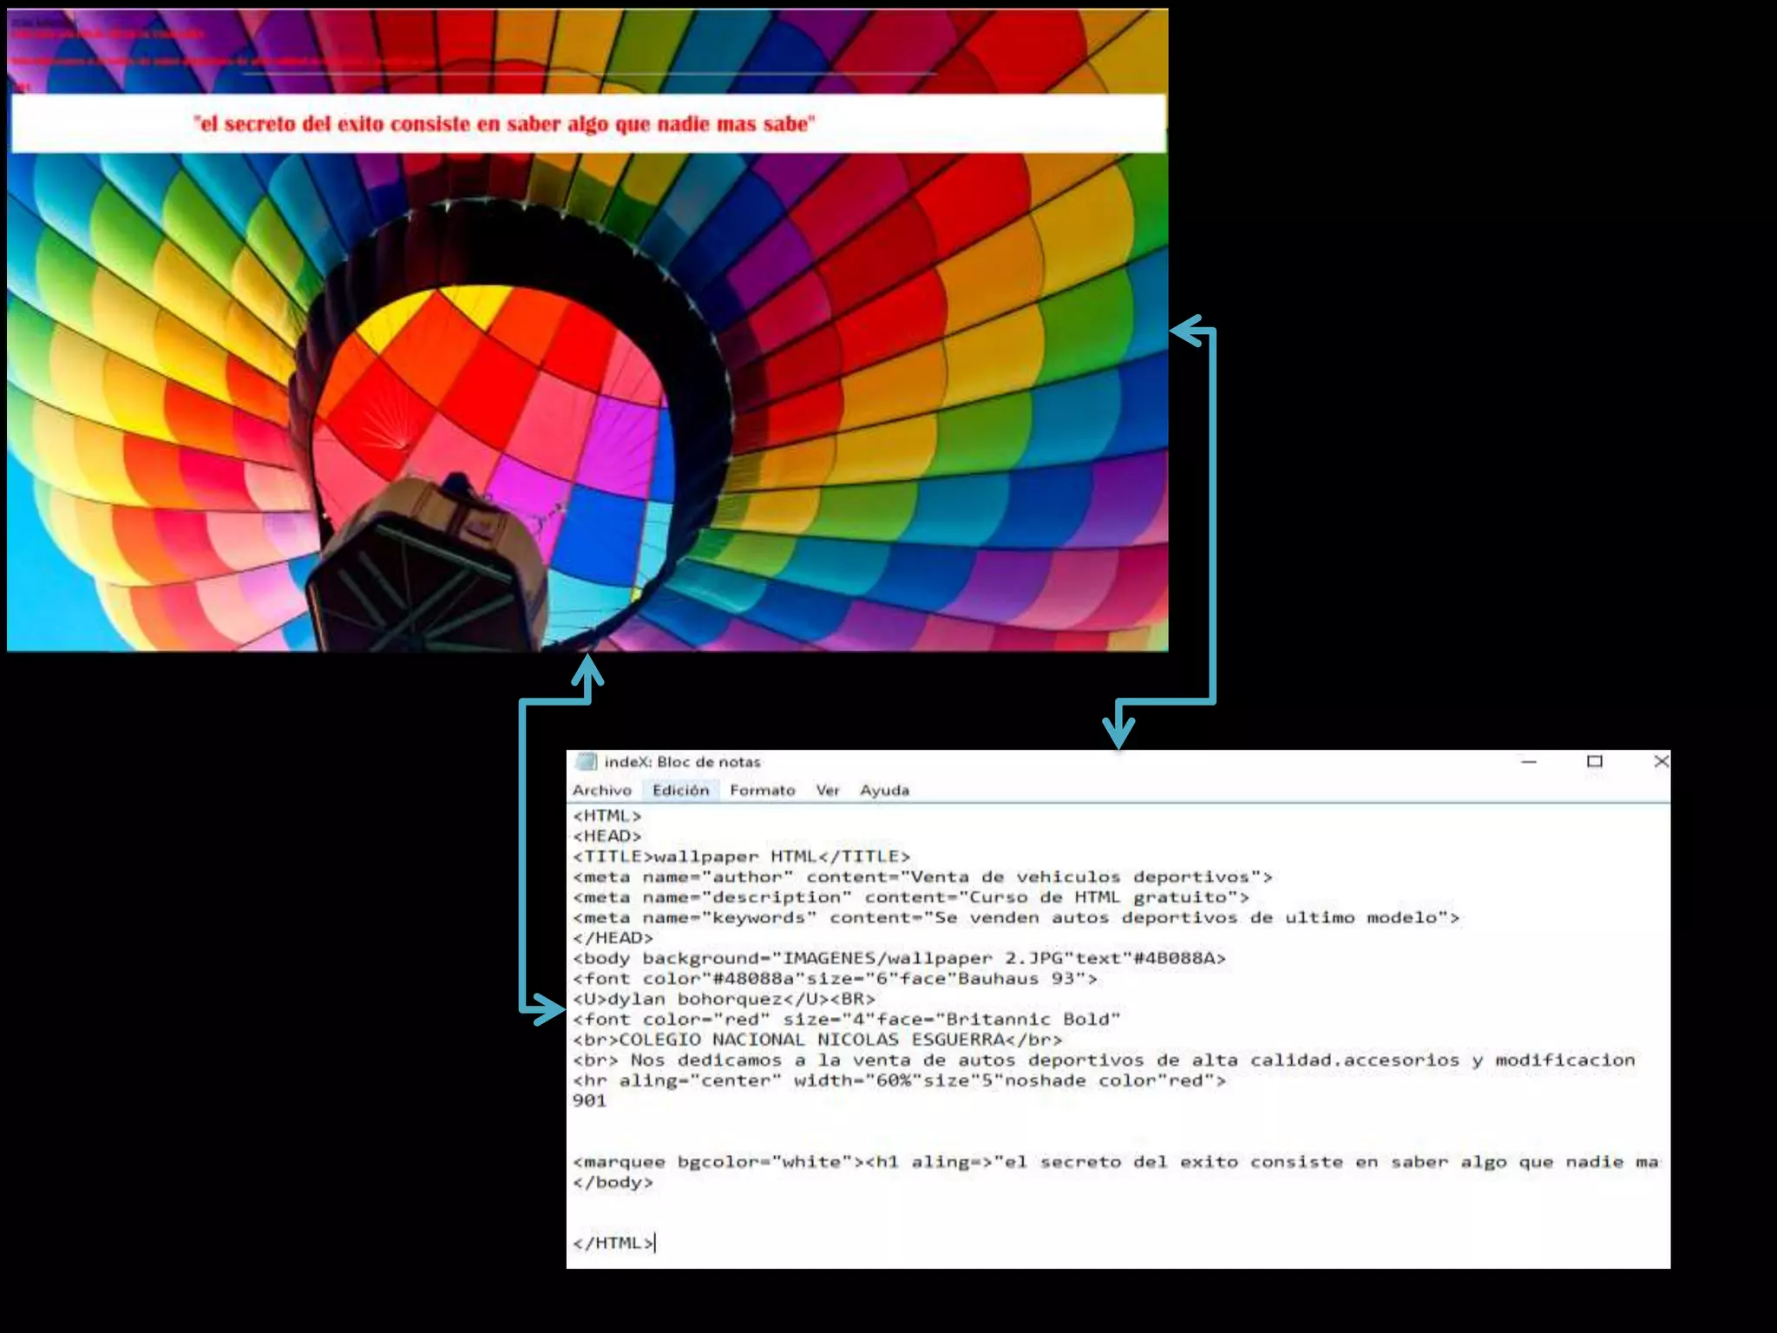Click the arrowhead pointing at the font color line

tap(552, 1009)
